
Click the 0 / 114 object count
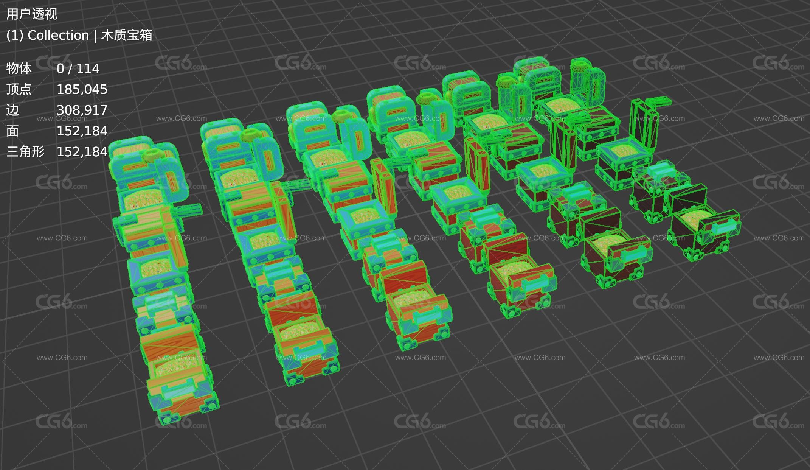click(x=78, y=68)
